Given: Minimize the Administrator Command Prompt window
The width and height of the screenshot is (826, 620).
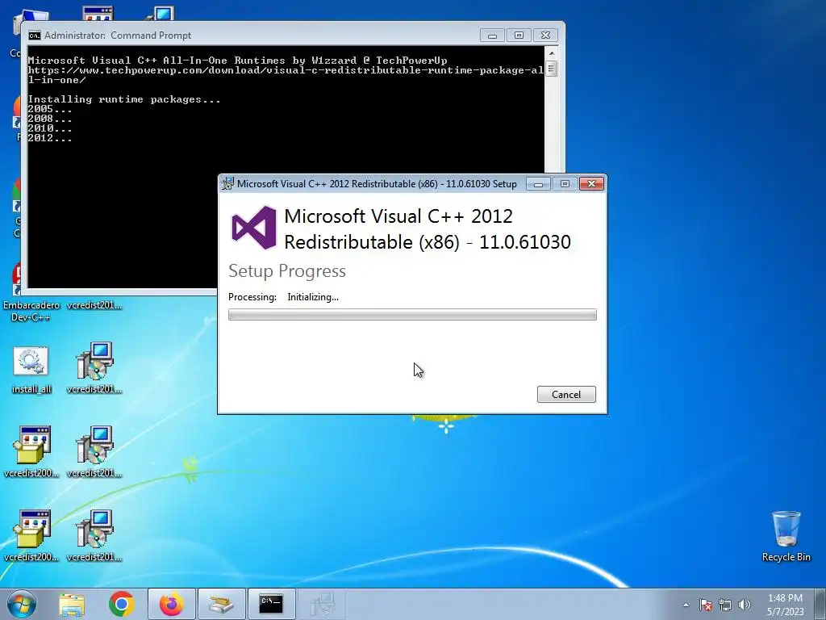Looking at the screenshot, I should click(x=493, y=36).
